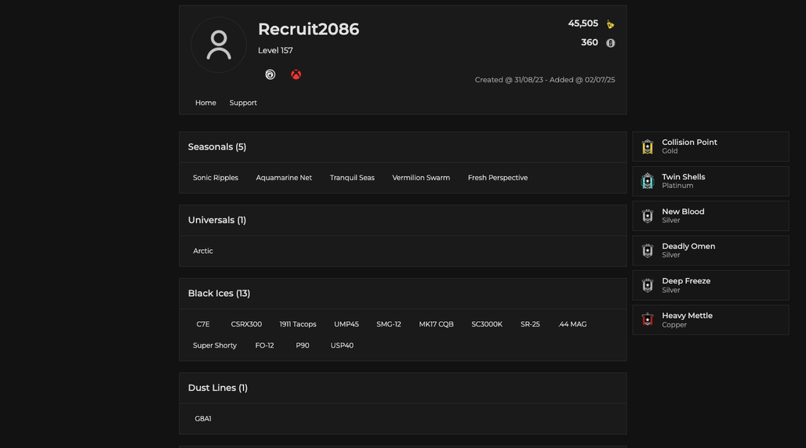Open the Support tab
Viewport: 806px width, 448px height.
click(x=243, y=103)
